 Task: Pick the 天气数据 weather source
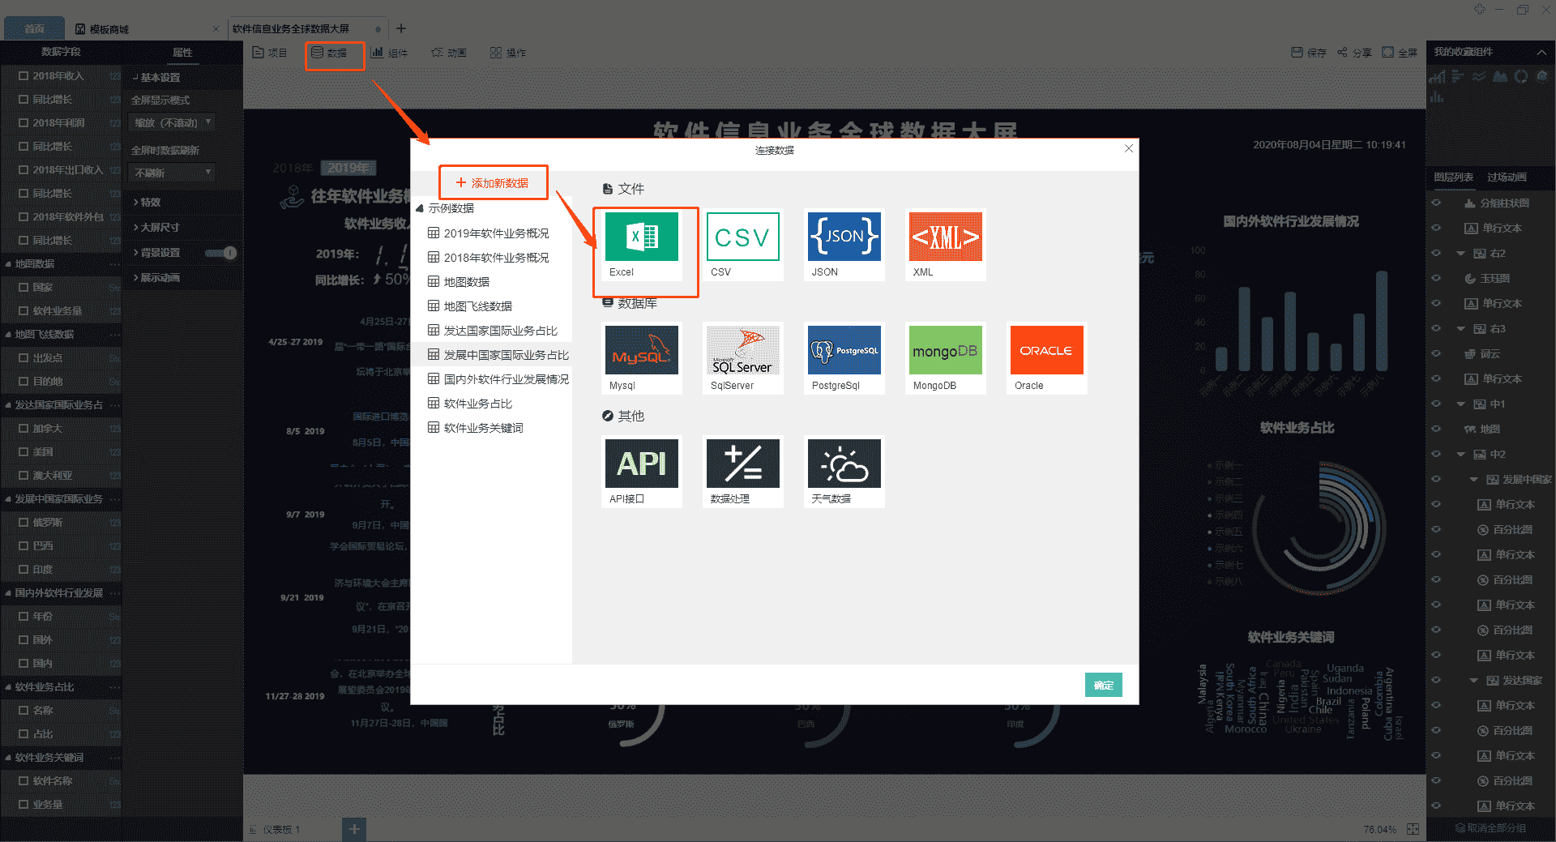(844, 472)
